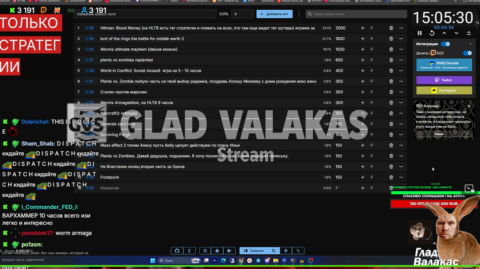The width and height of the screenshot is (480, 269).
Task: Add amount to the Frostpunk lot
Action: tap(363, 177)
